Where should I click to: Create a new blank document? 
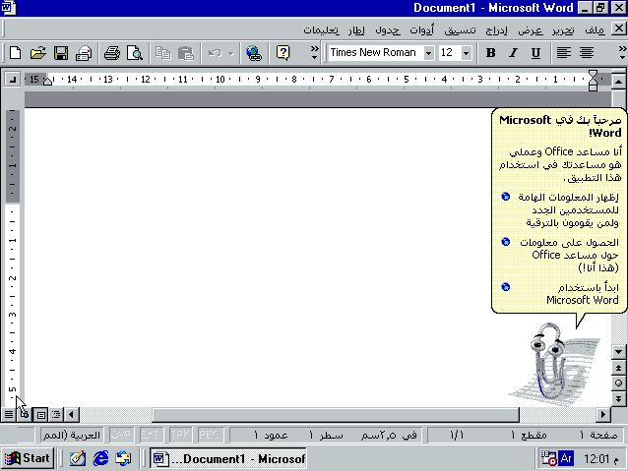15,53
